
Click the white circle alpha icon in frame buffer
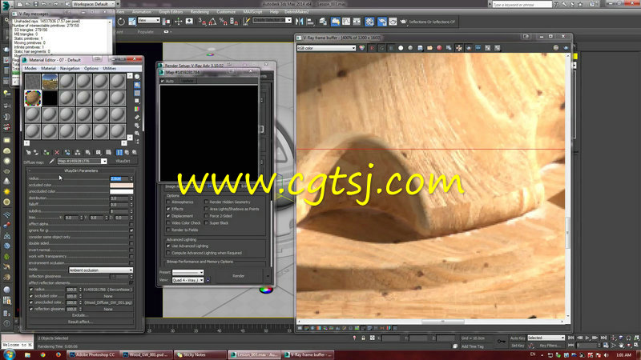(401, 48)
